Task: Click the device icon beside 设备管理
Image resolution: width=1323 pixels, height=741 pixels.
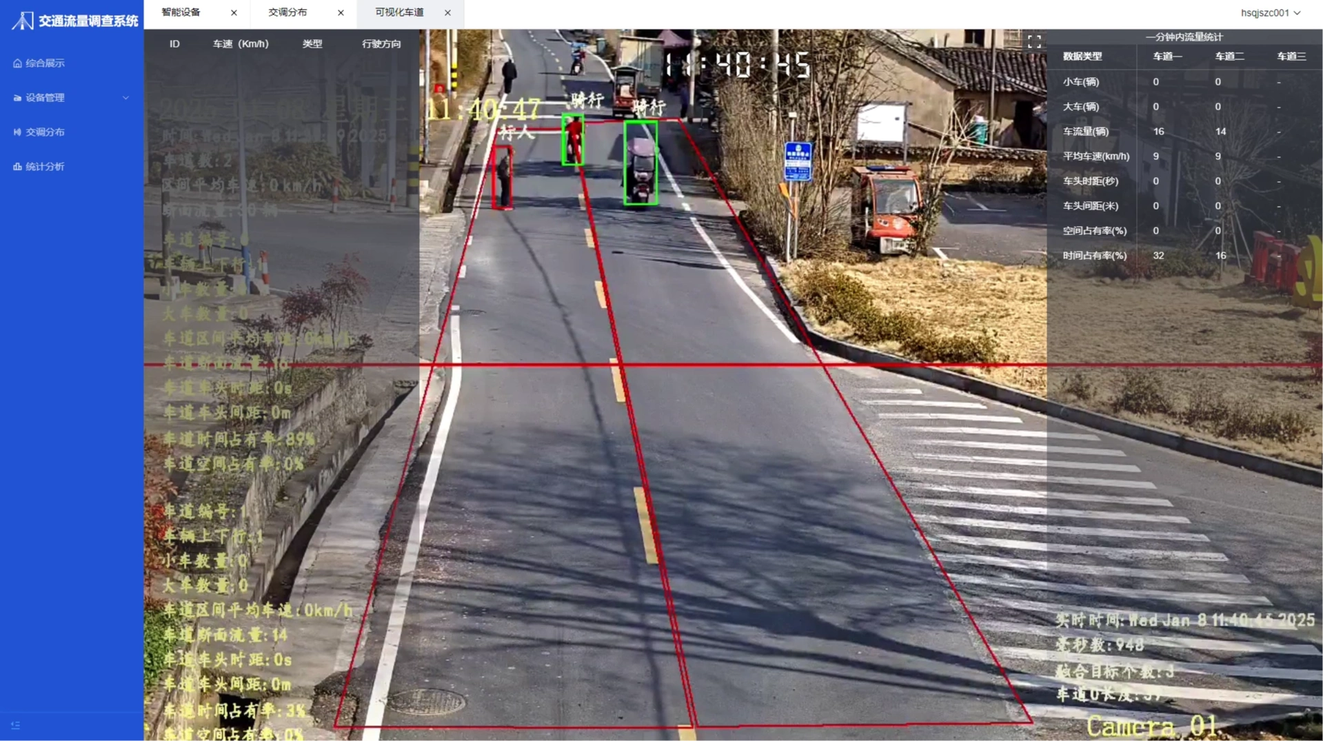Action: pyautogui.click(x=17, y=98)
